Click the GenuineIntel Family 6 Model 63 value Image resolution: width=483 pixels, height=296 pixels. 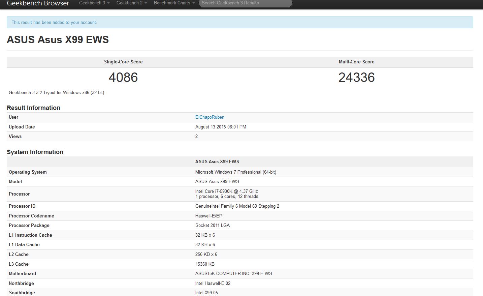(x=237, y=206)
